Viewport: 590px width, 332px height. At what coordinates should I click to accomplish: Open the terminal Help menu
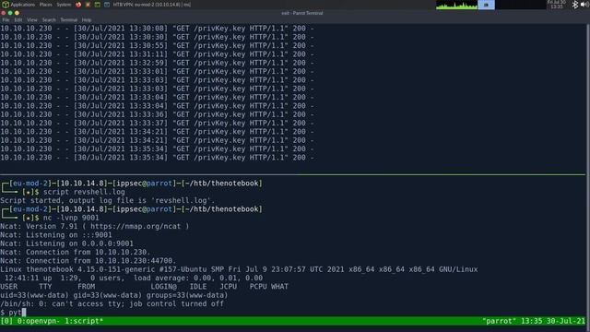tap(87, 19)
